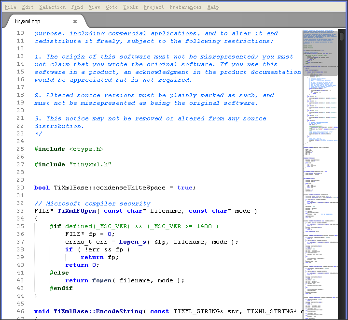Click the 'true' keyword on line 30

[x=185, y=188]
